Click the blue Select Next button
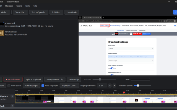This screenshot has height=110, width=177. [146, 34]
